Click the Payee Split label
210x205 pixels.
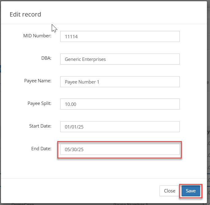click(x=39, y=103)
